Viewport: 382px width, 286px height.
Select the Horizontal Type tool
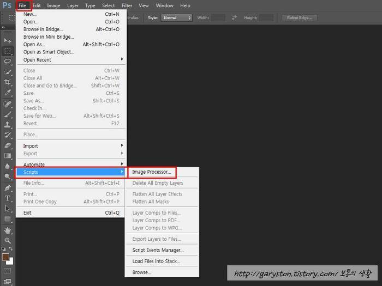(x=8, y=198)
